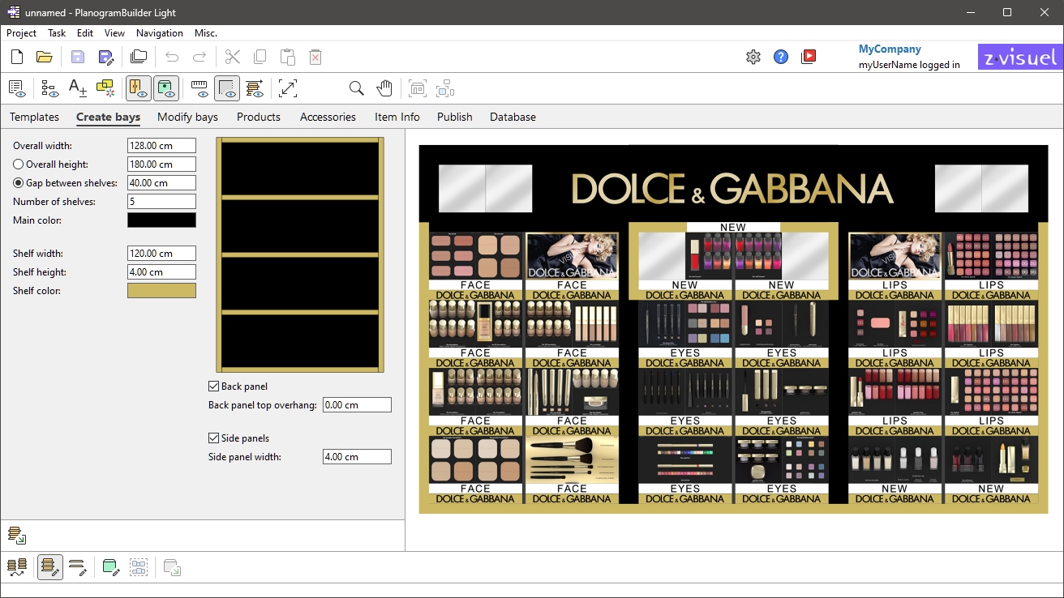Click the MyCompany link
The height and width of the screenshot is (598, 1064).
tap(890, 49)
